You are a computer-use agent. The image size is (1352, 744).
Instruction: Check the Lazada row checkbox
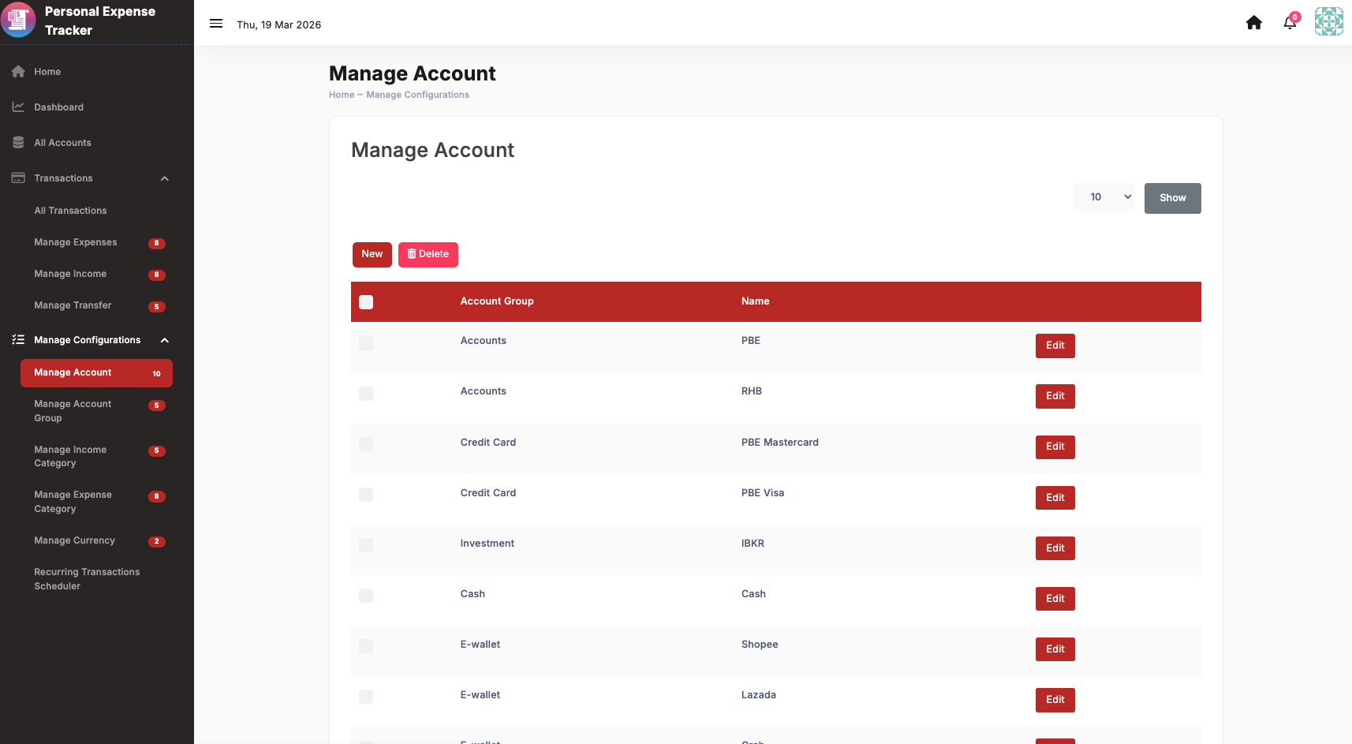366,697
